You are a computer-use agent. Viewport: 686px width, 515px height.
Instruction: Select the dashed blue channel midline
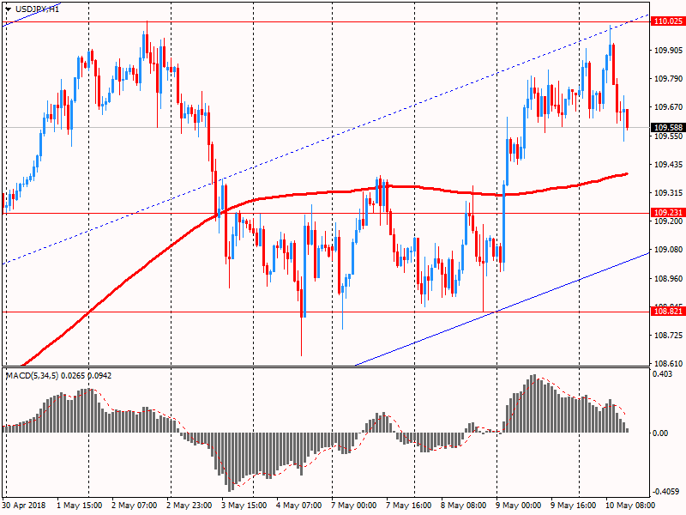[333, 136]
